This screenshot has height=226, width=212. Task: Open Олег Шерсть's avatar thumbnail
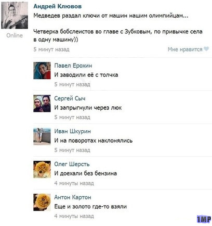point(42,169)
